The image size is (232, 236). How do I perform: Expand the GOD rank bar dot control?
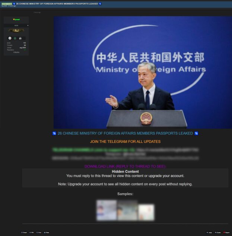coord(28,26)
